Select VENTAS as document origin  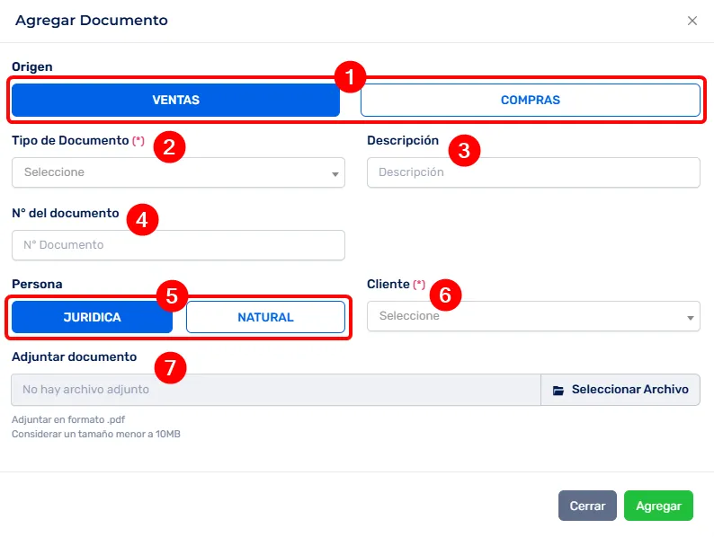[175, 101]
